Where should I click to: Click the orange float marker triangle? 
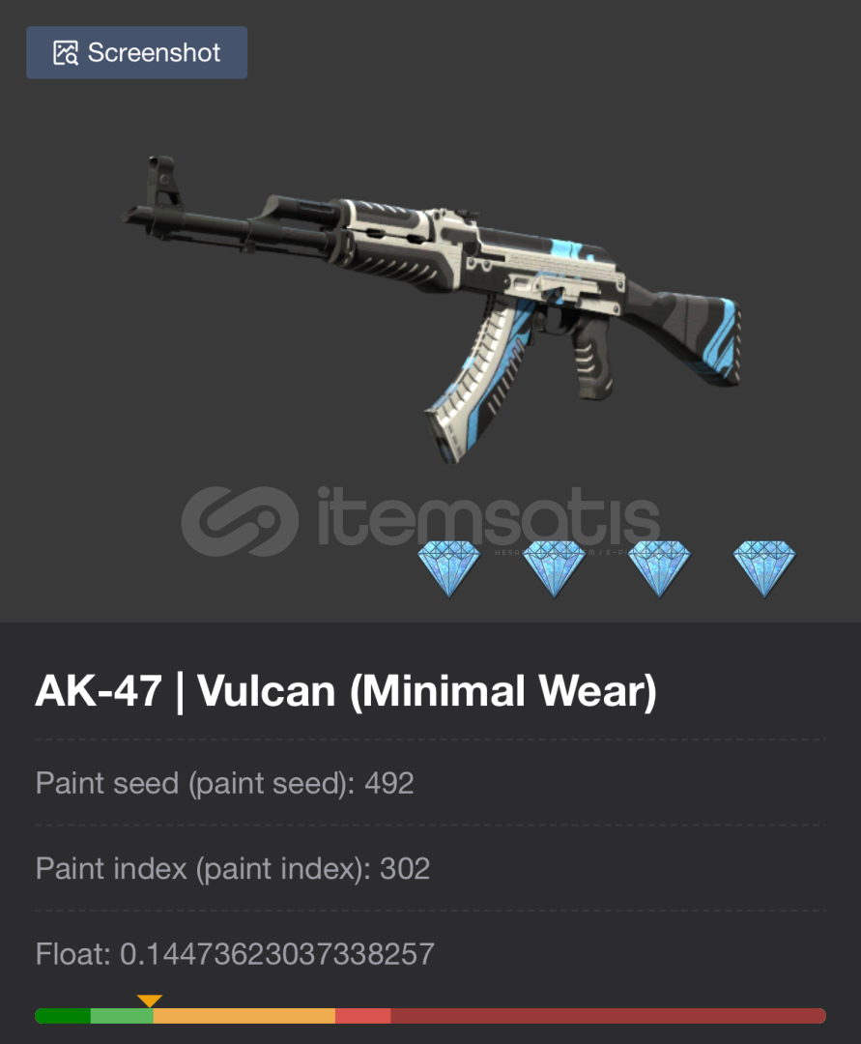coord(150,1000)
